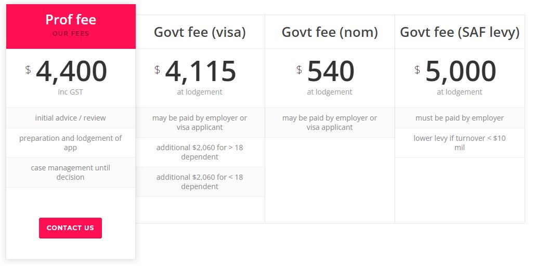
Task: Click the Contact Us button
Action: click(x=70, y=228)
